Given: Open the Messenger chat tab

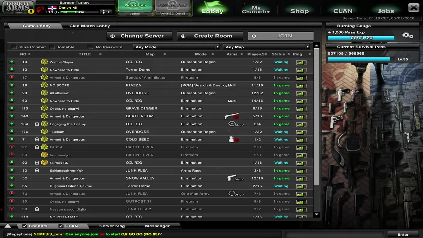Looking at the screenshot, I should (x=157, y=226).
